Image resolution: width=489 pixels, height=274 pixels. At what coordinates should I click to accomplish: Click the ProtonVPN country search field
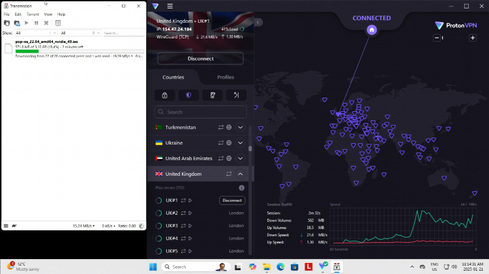point(201,112)
